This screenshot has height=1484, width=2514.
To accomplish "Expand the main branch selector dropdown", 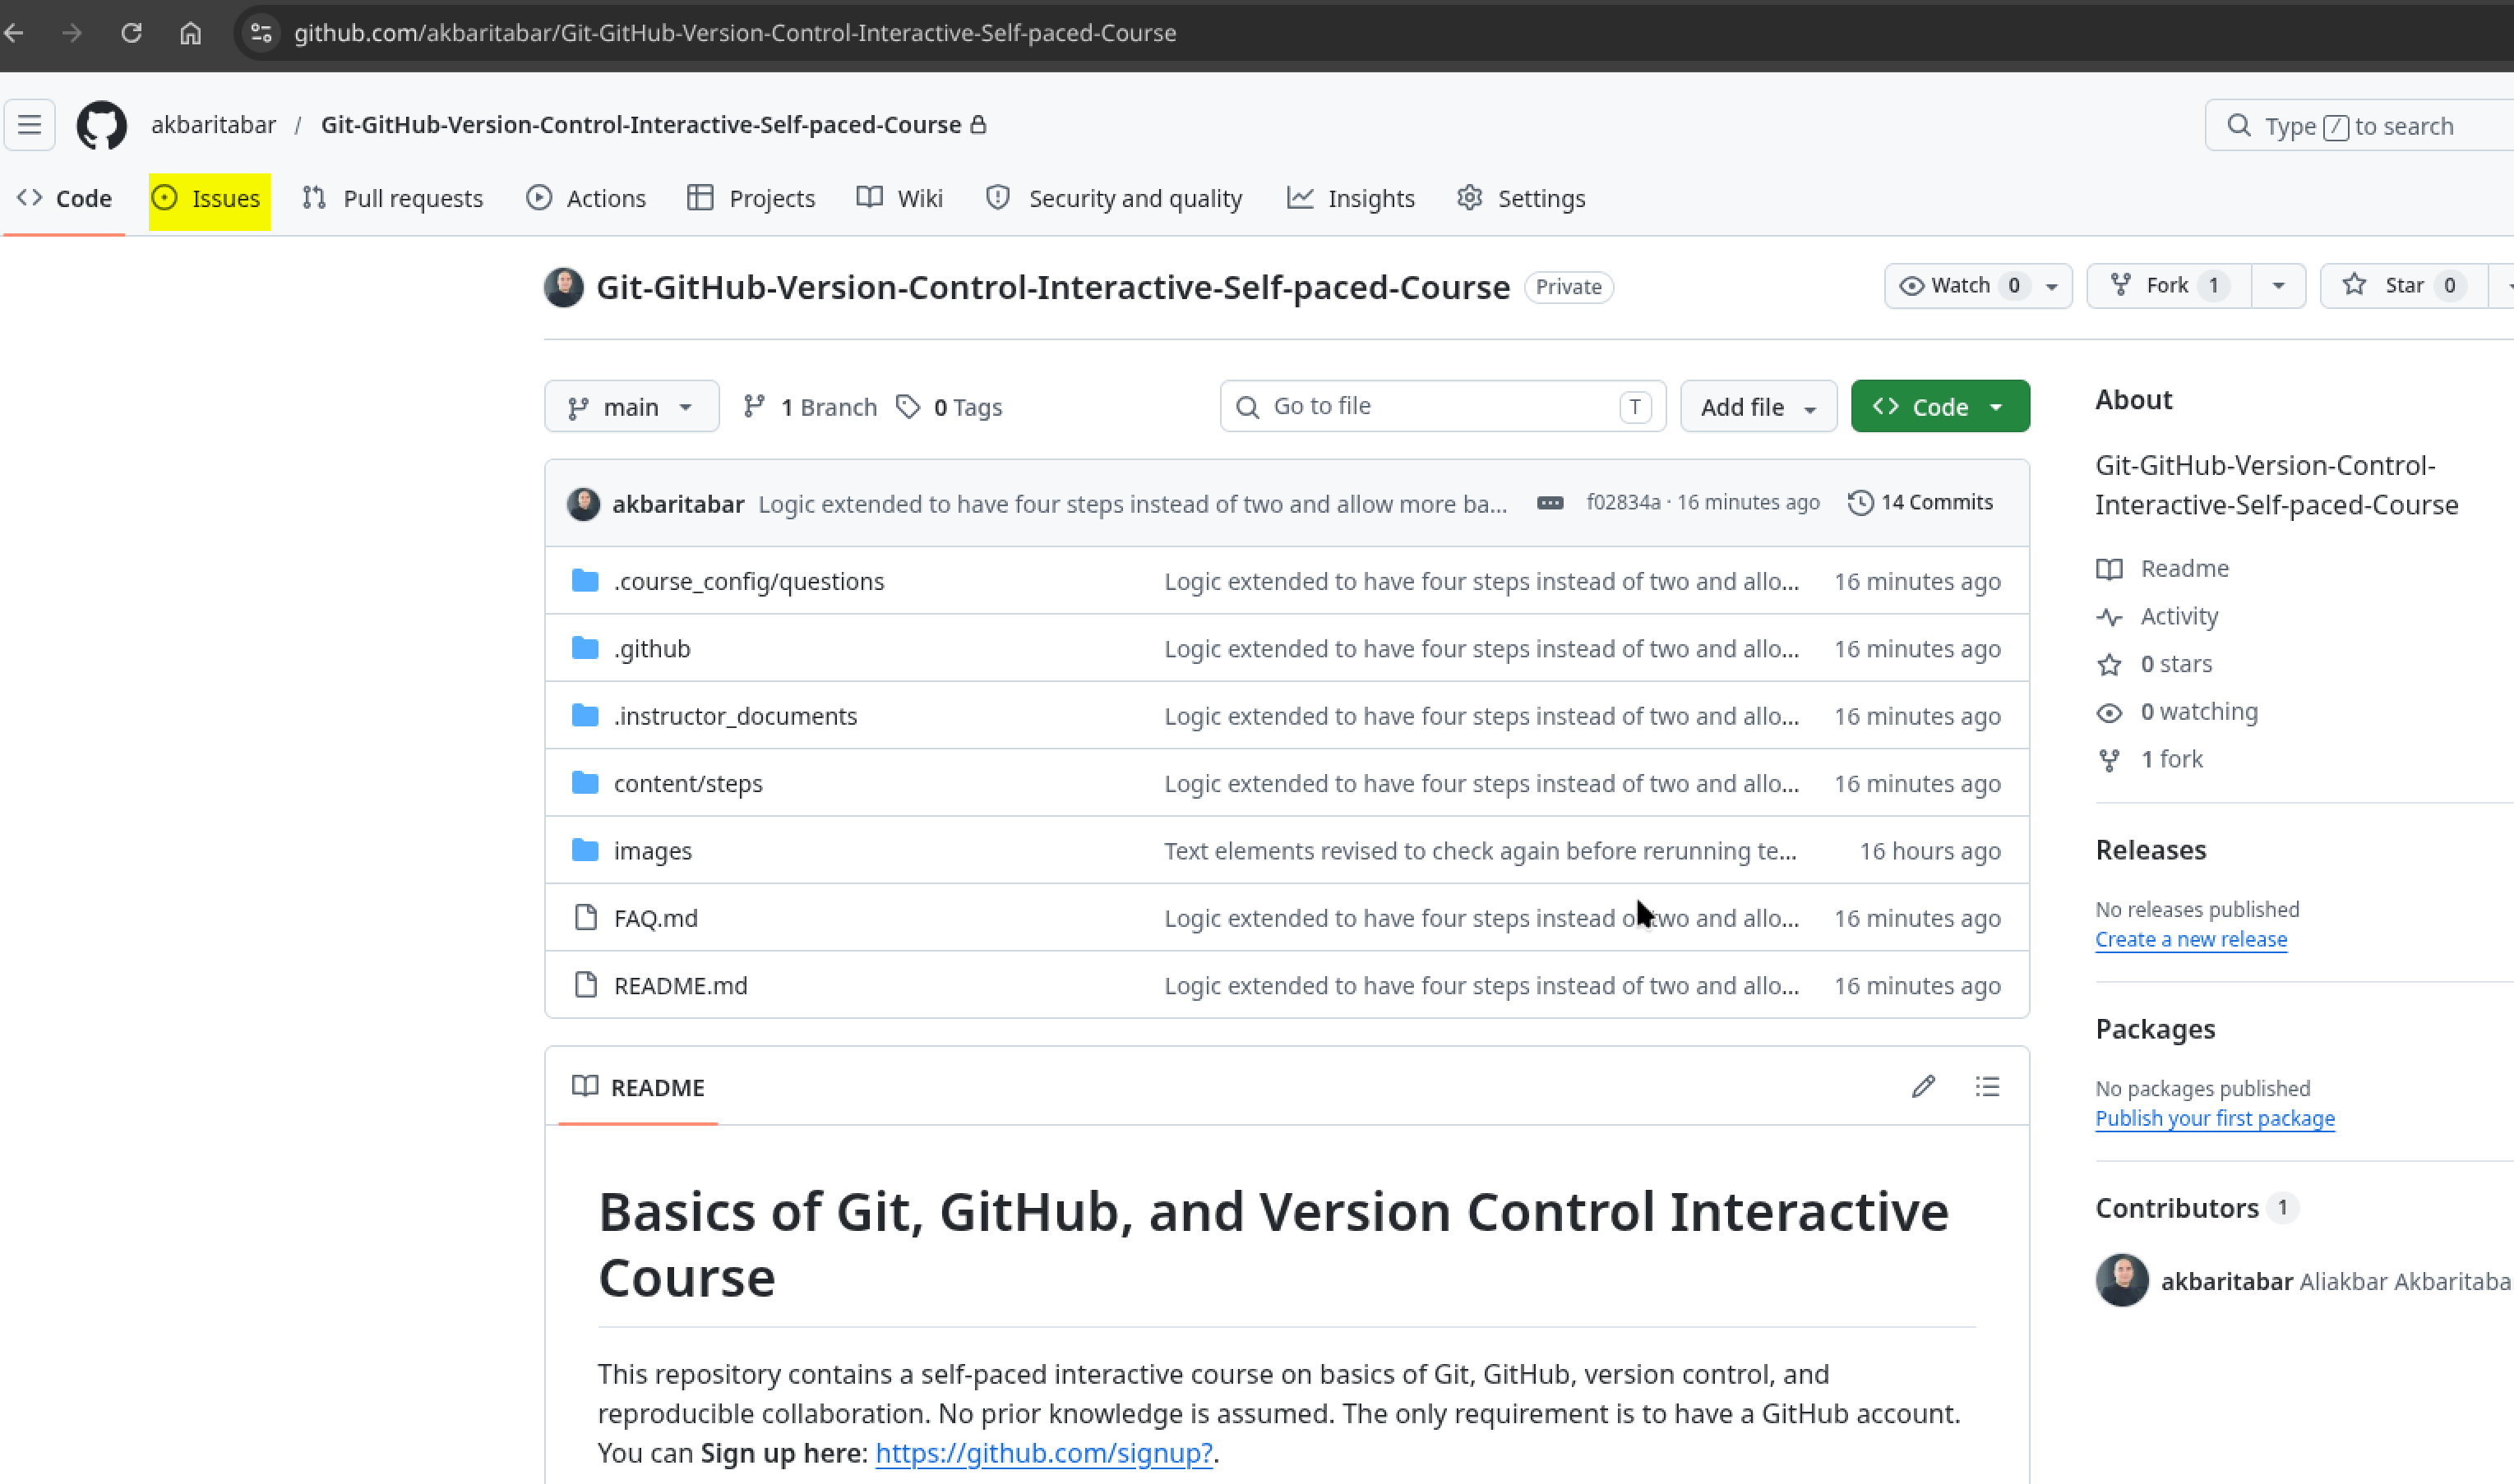I will (631, 406).
